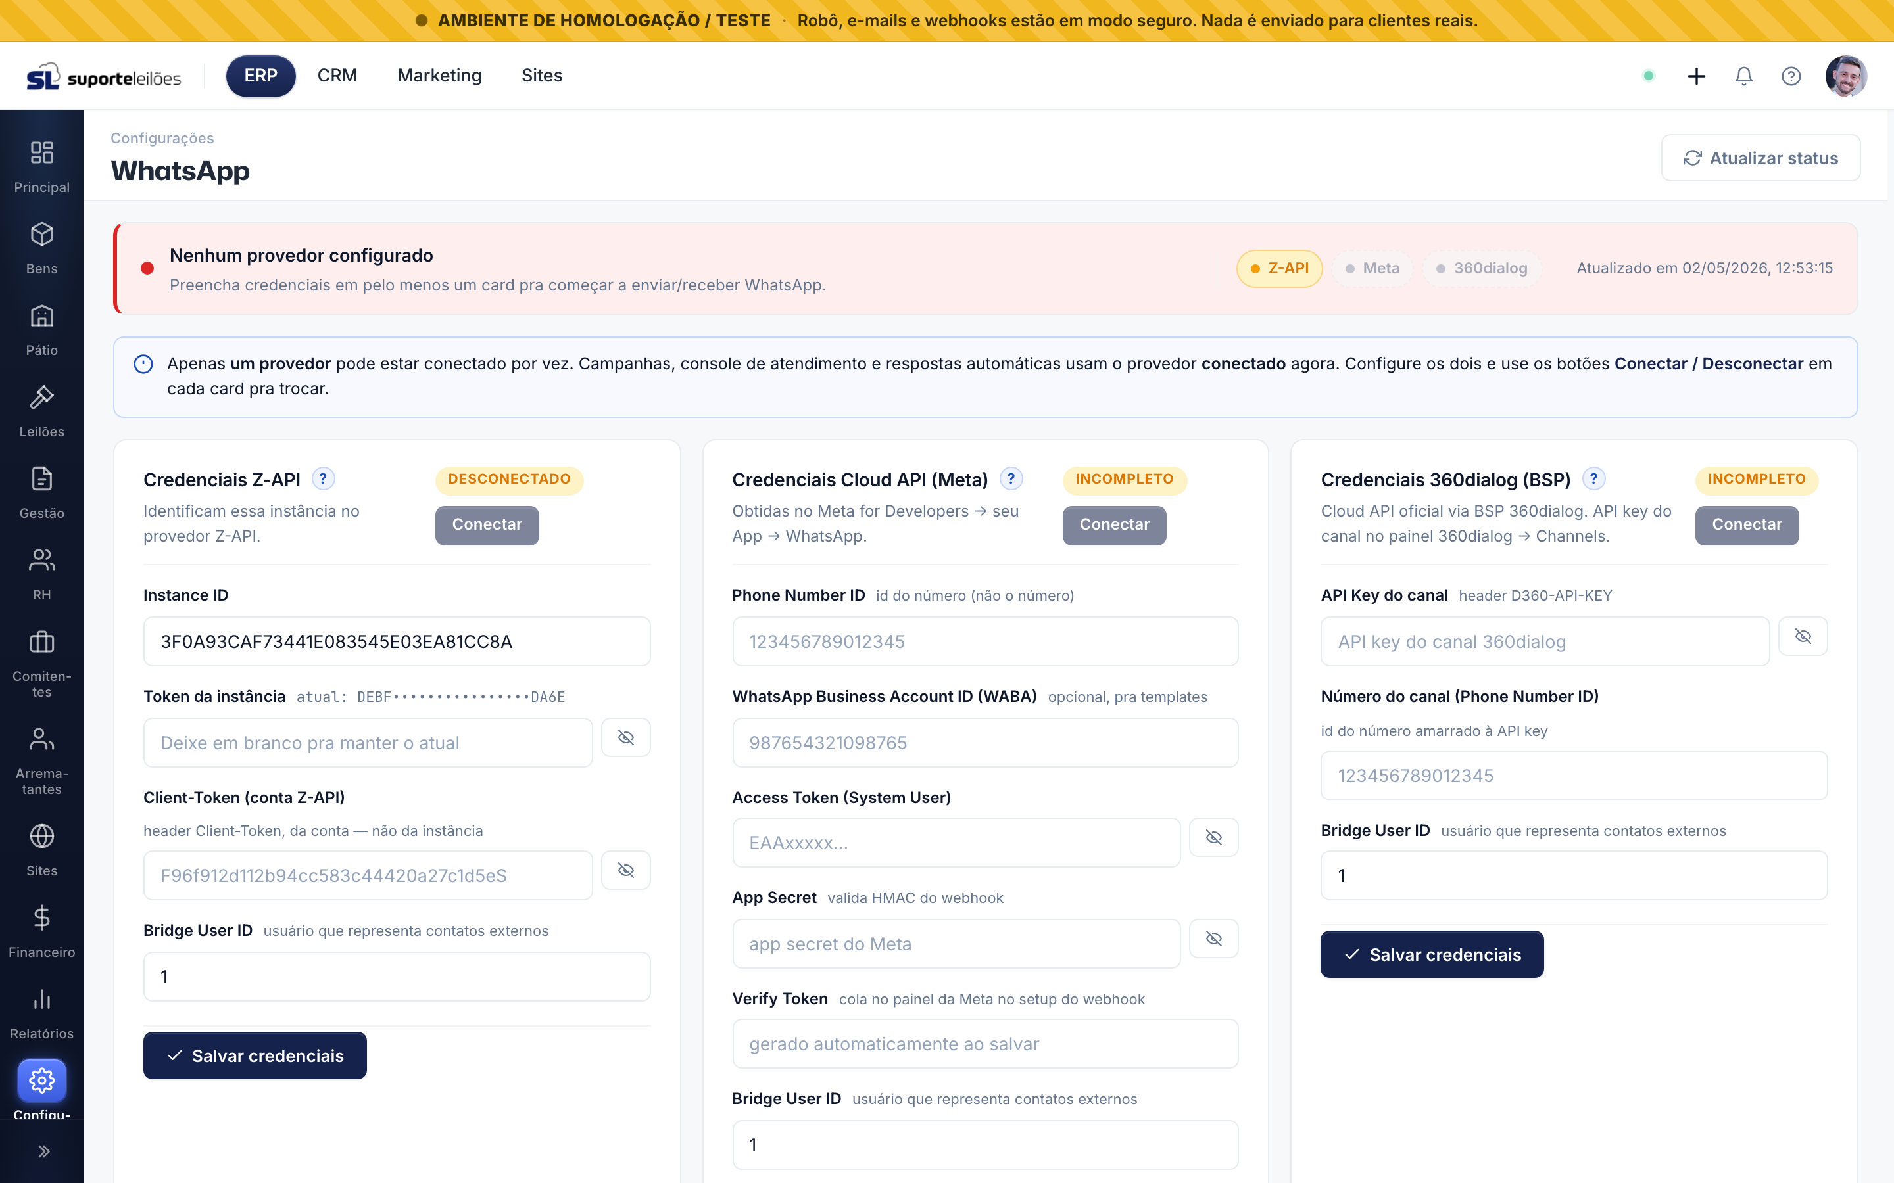Show the Client-Token value
The height and width of the screenshot is (1183, 1894).
tap(625, 870)
